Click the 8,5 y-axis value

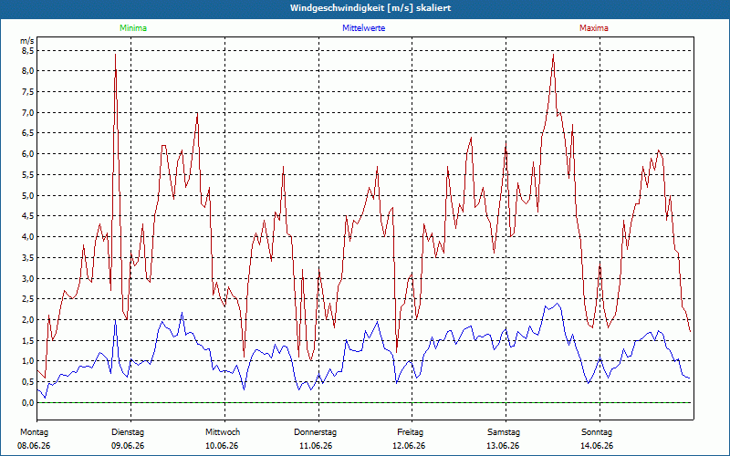[x=28, y=50]
